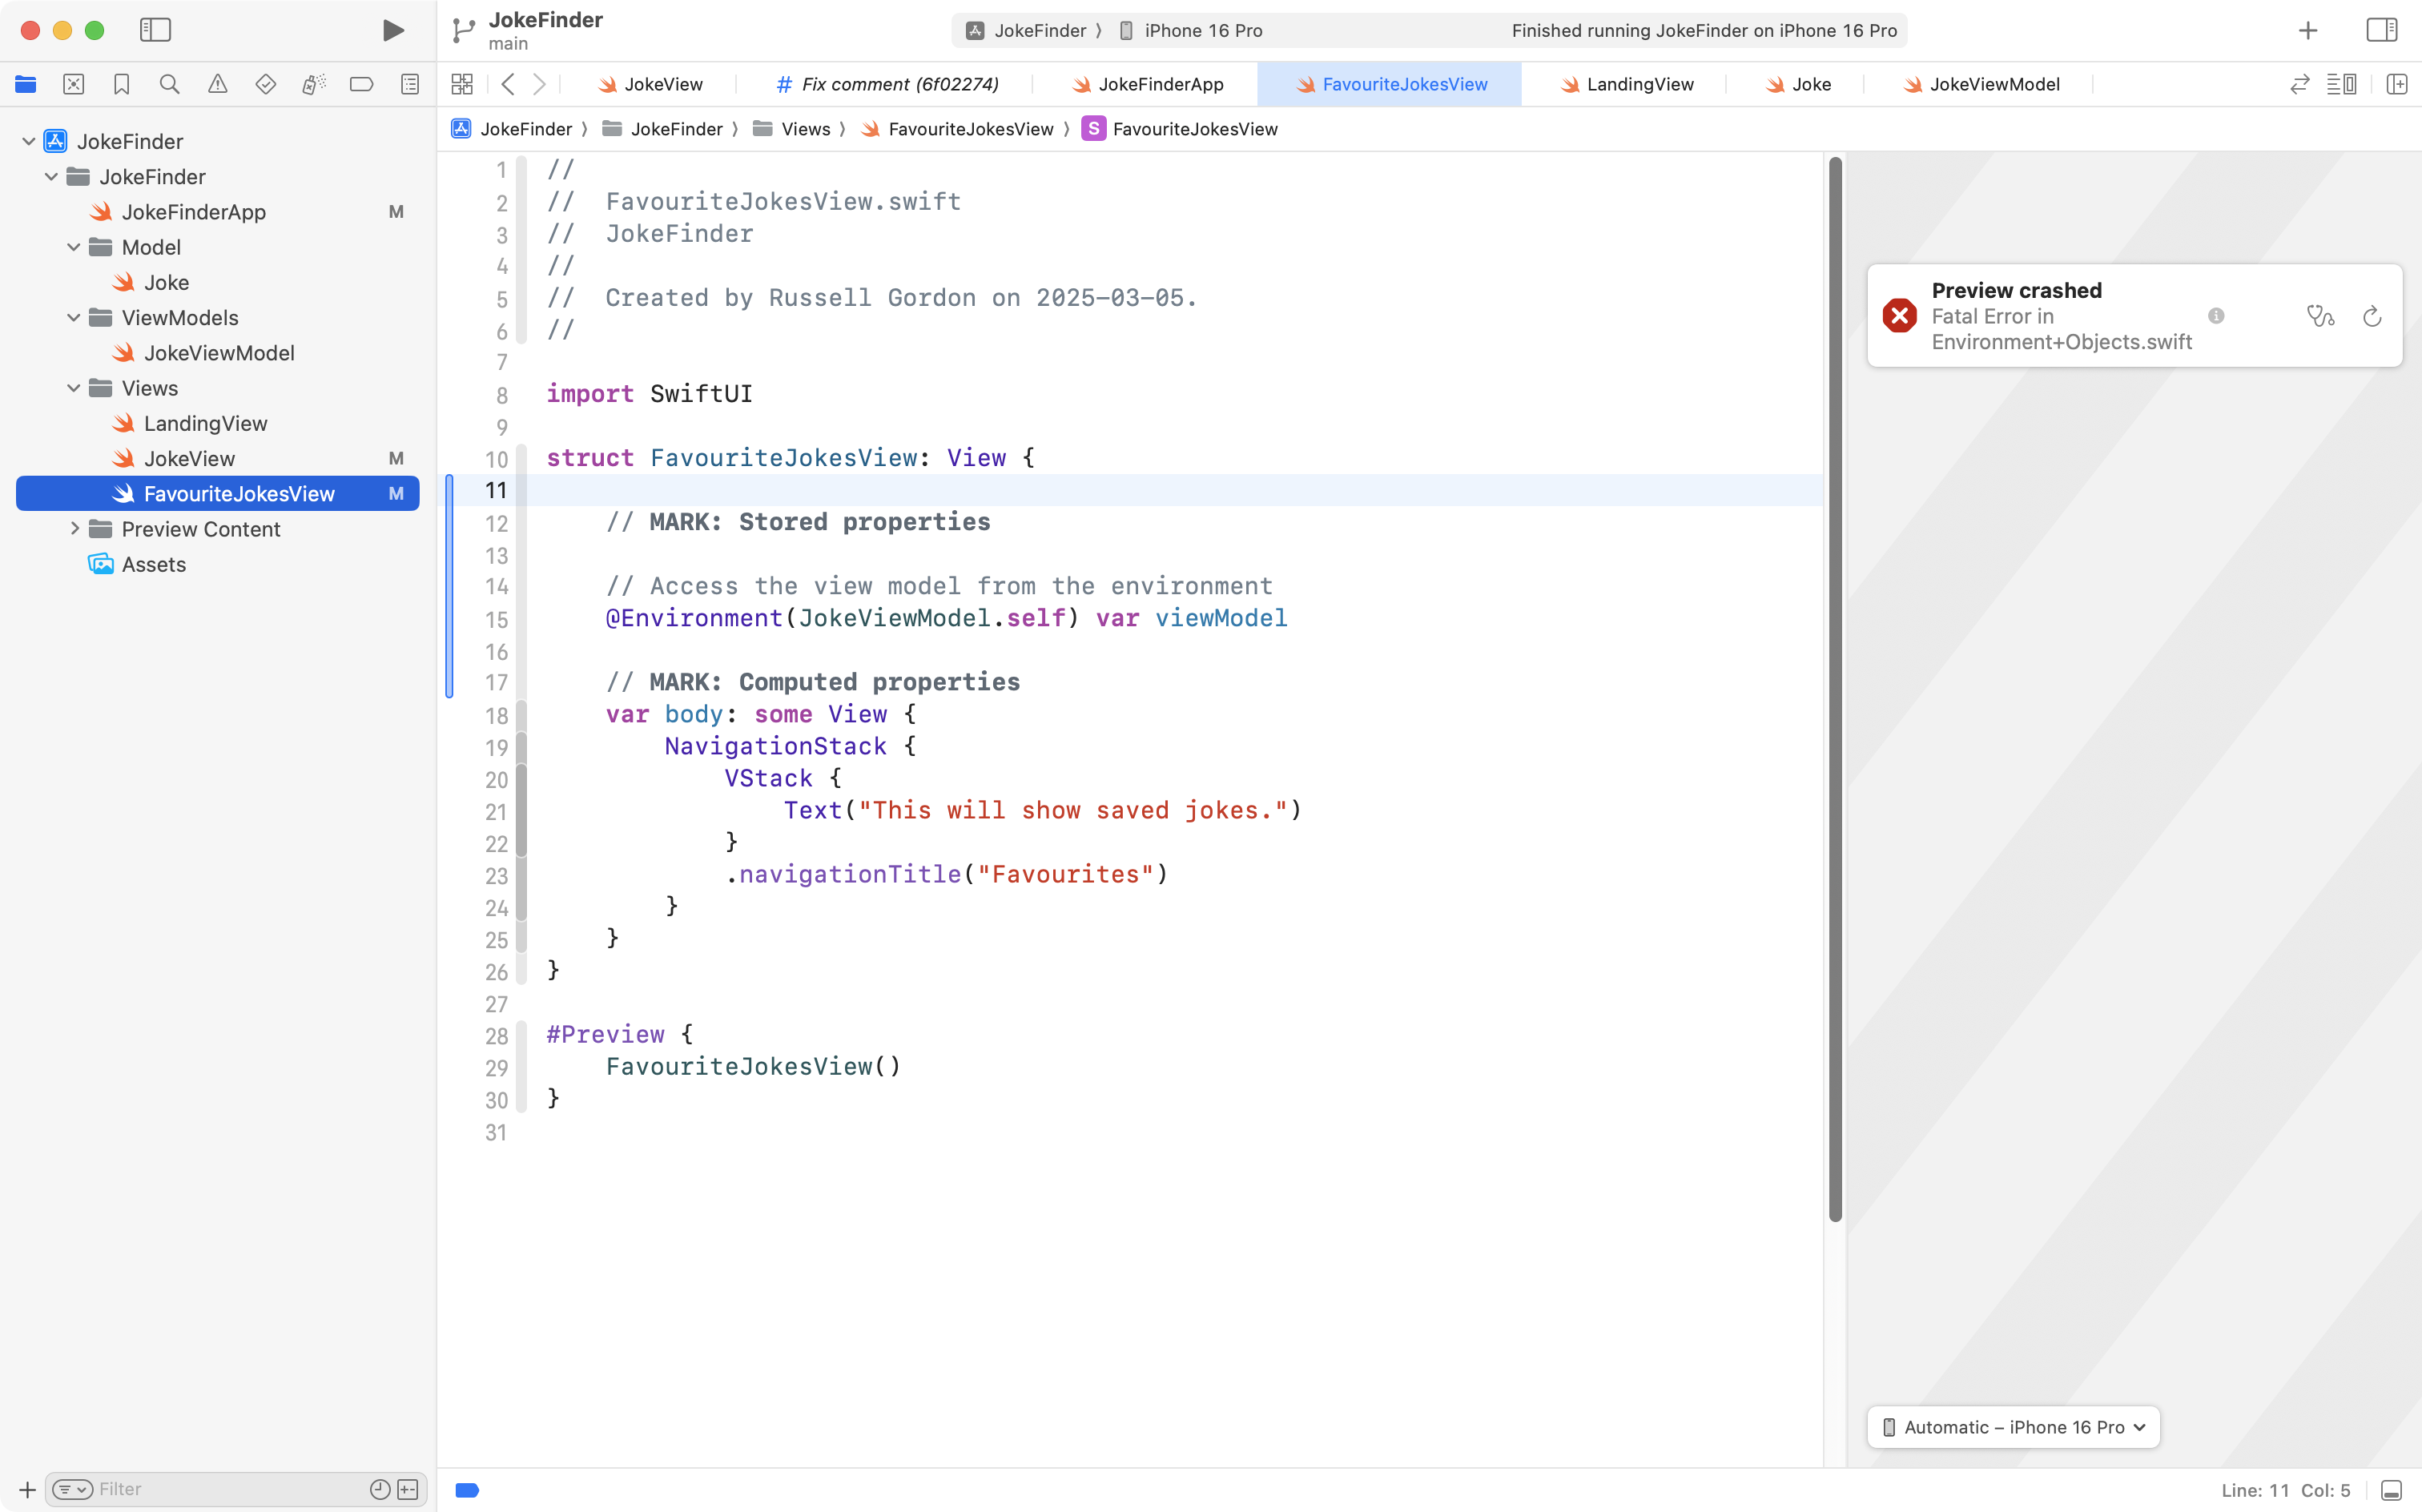Click the refresh preview icon
The width and height of the screenshot is (2422, 1512).
[2372, 316]
